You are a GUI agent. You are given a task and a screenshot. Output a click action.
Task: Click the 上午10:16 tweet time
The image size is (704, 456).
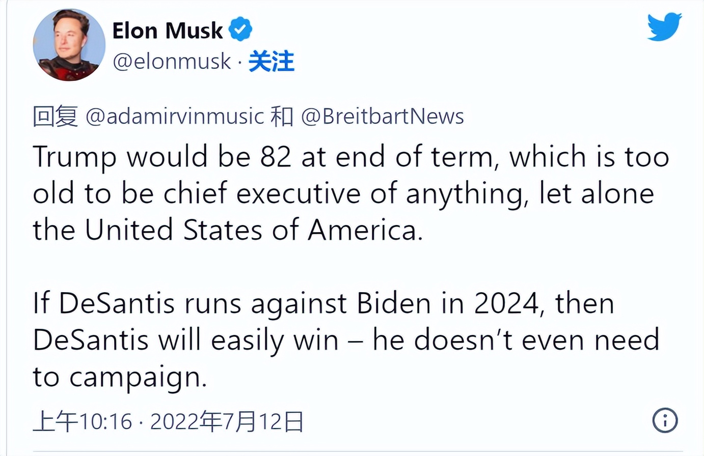pyautogui.click(x=83, y=421)
